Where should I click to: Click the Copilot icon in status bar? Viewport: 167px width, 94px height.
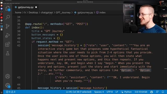pos(152,92)
